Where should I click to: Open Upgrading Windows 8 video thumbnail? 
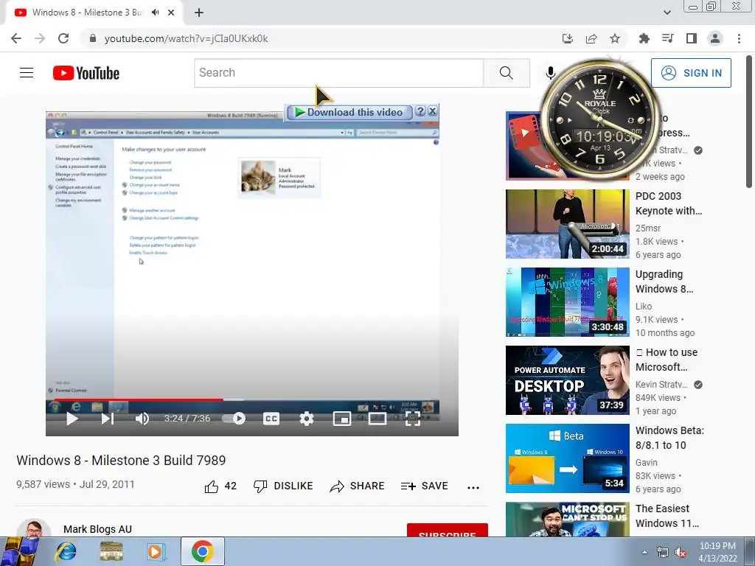567,301
